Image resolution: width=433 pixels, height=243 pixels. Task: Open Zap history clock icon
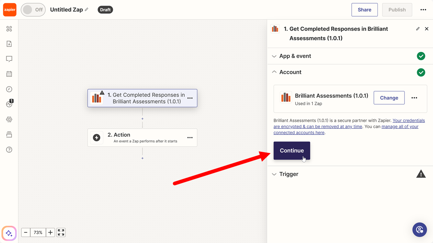point(9,89)
